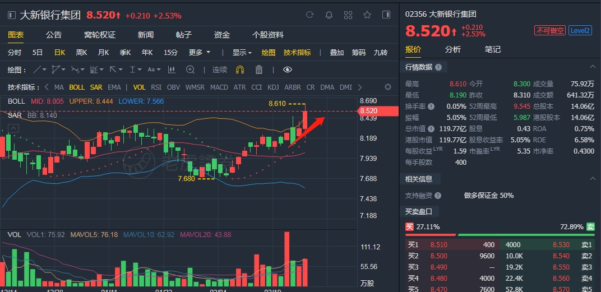Switch to the 新闻 tab
Image resolution: width=601 pixels, height=292 pixels.
tap(146, 35)
